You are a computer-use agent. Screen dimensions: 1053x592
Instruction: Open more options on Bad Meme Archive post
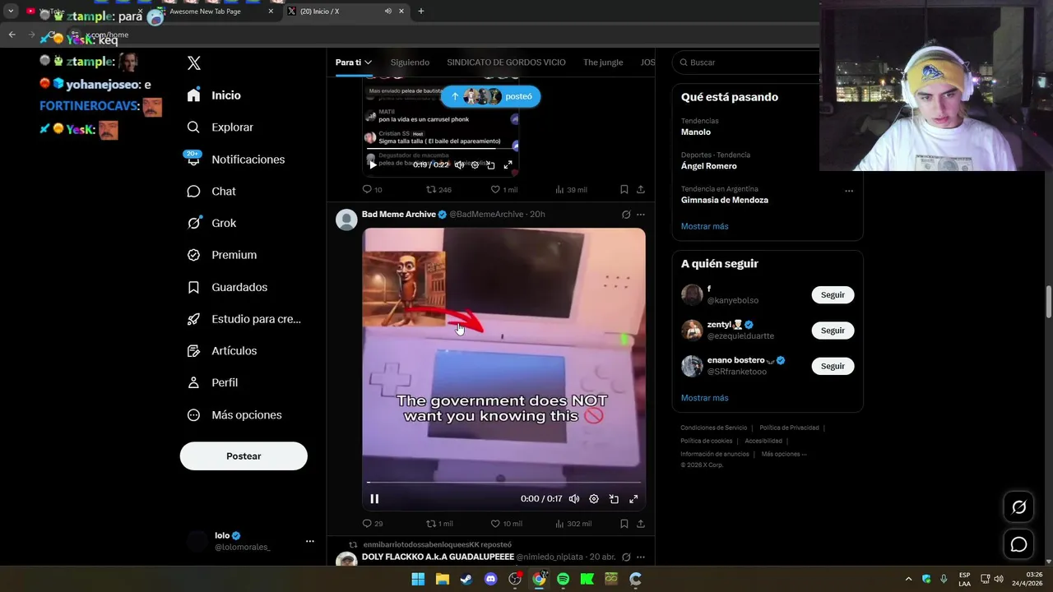click(641, 215)
